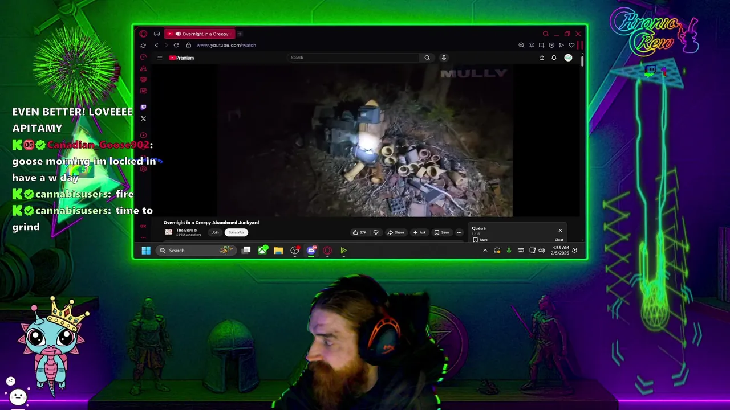Save the video via the Save button

pos(441,232)
